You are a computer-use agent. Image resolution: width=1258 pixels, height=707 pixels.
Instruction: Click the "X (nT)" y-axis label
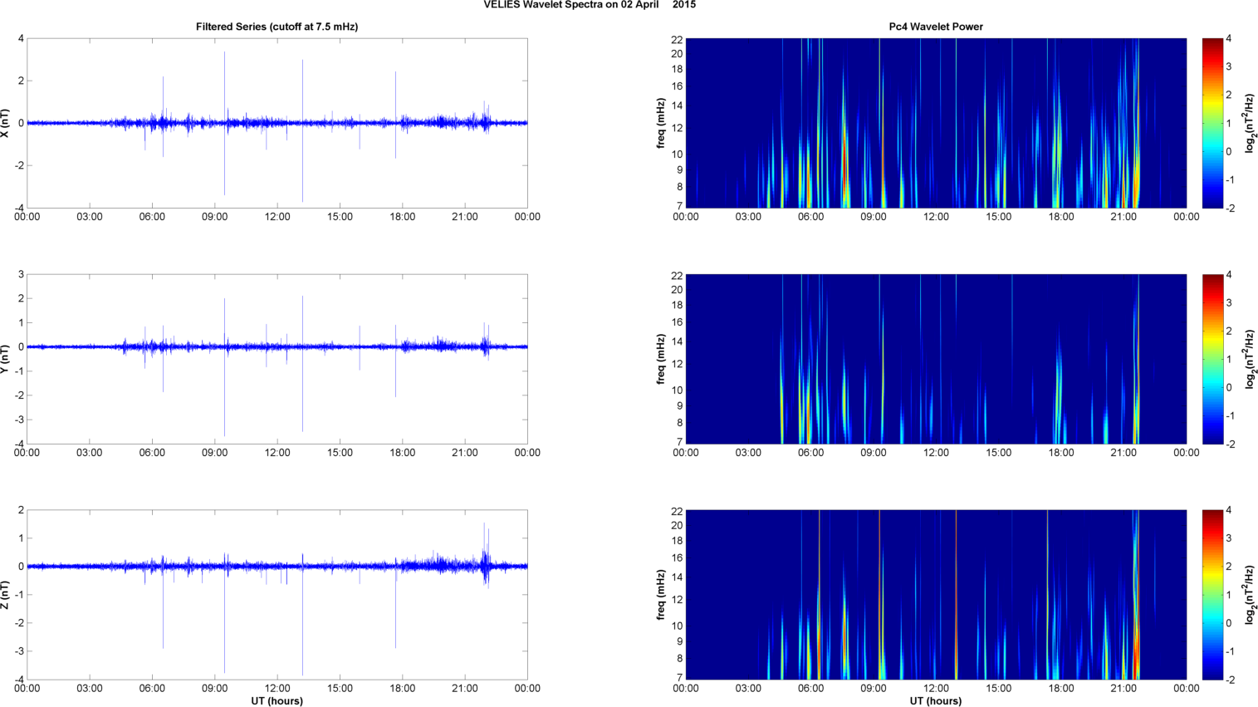pyautogui.click(x=6, y=123)
